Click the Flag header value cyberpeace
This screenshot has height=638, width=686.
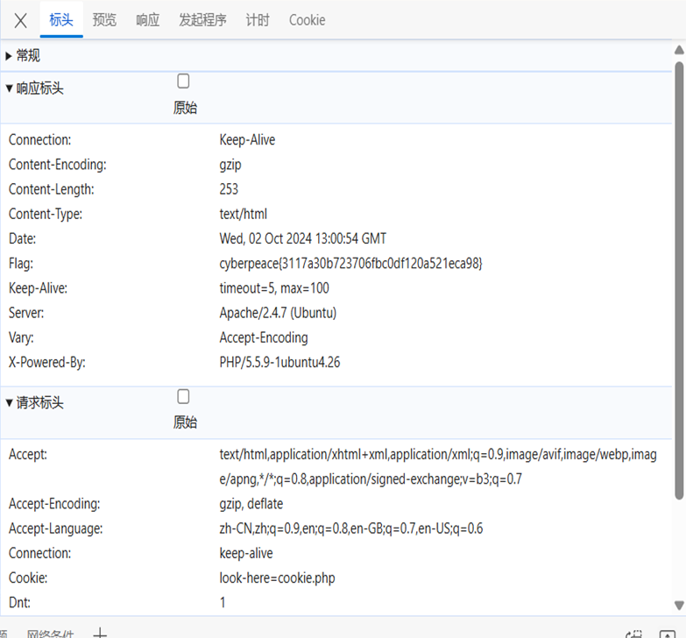coord(350,263)
